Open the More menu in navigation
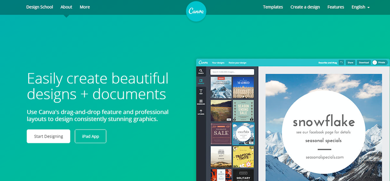390x181 pixels. [85, 7]
